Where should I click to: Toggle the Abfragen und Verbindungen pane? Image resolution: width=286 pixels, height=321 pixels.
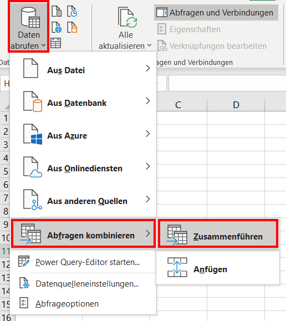[x=216, y=13]
